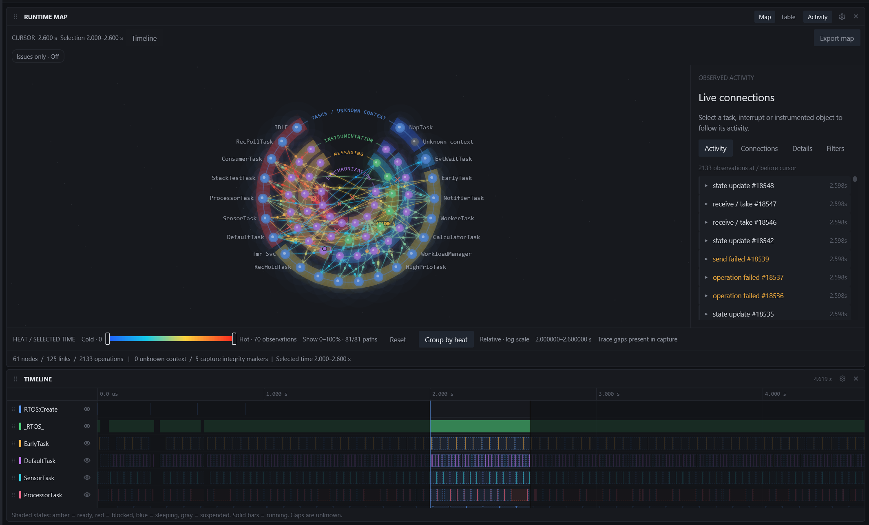Screen dimensions: 869x525
Task: Select the ConsumerTask node
Action: click(x=272, y=159)
